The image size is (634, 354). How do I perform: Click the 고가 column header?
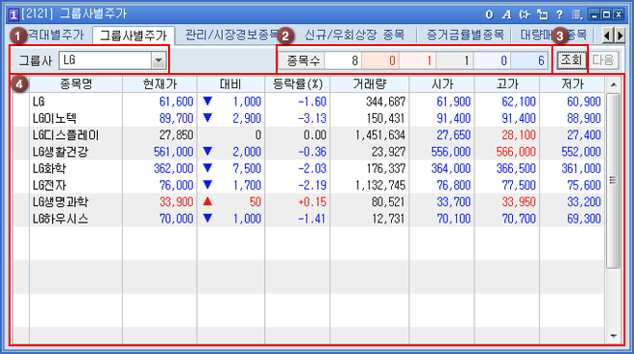pyautogui.click(x=507, y=84)
